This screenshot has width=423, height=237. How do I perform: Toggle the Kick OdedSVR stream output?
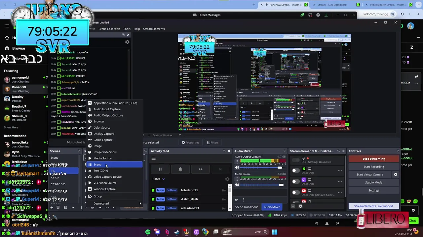(295, 171)
